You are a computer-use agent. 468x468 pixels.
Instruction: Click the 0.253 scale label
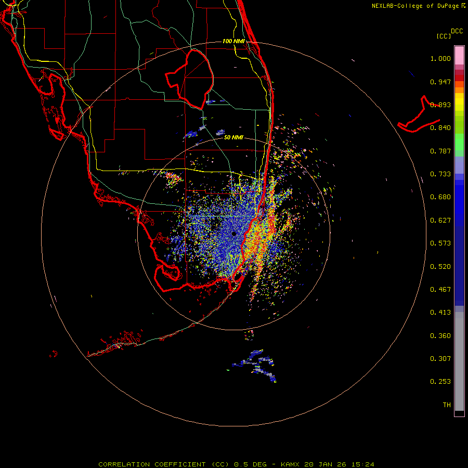coord(440,382)
